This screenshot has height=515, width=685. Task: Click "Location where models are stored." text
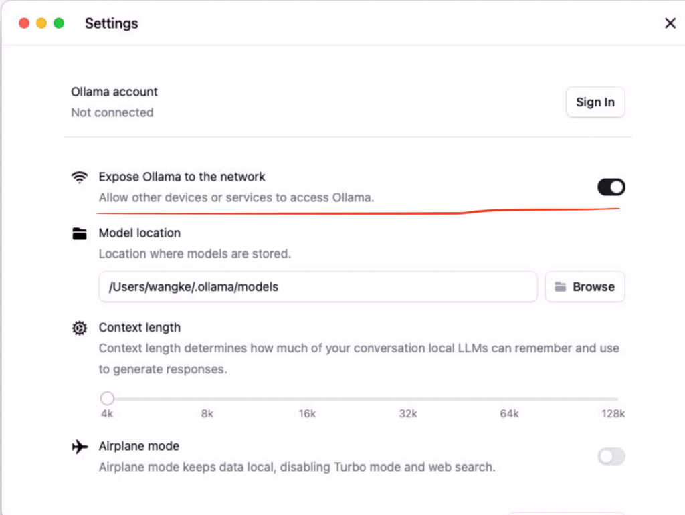click(195, 253)
